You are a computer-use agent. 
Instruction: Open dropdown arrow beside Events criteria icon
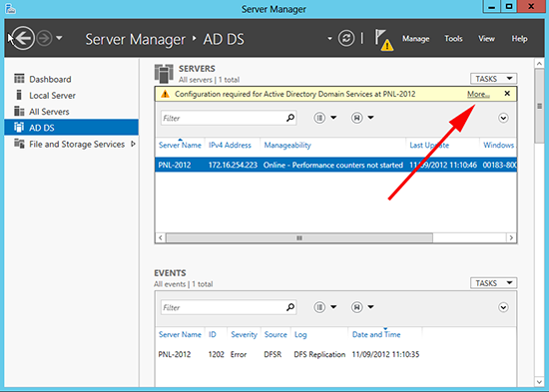(333, 307)
